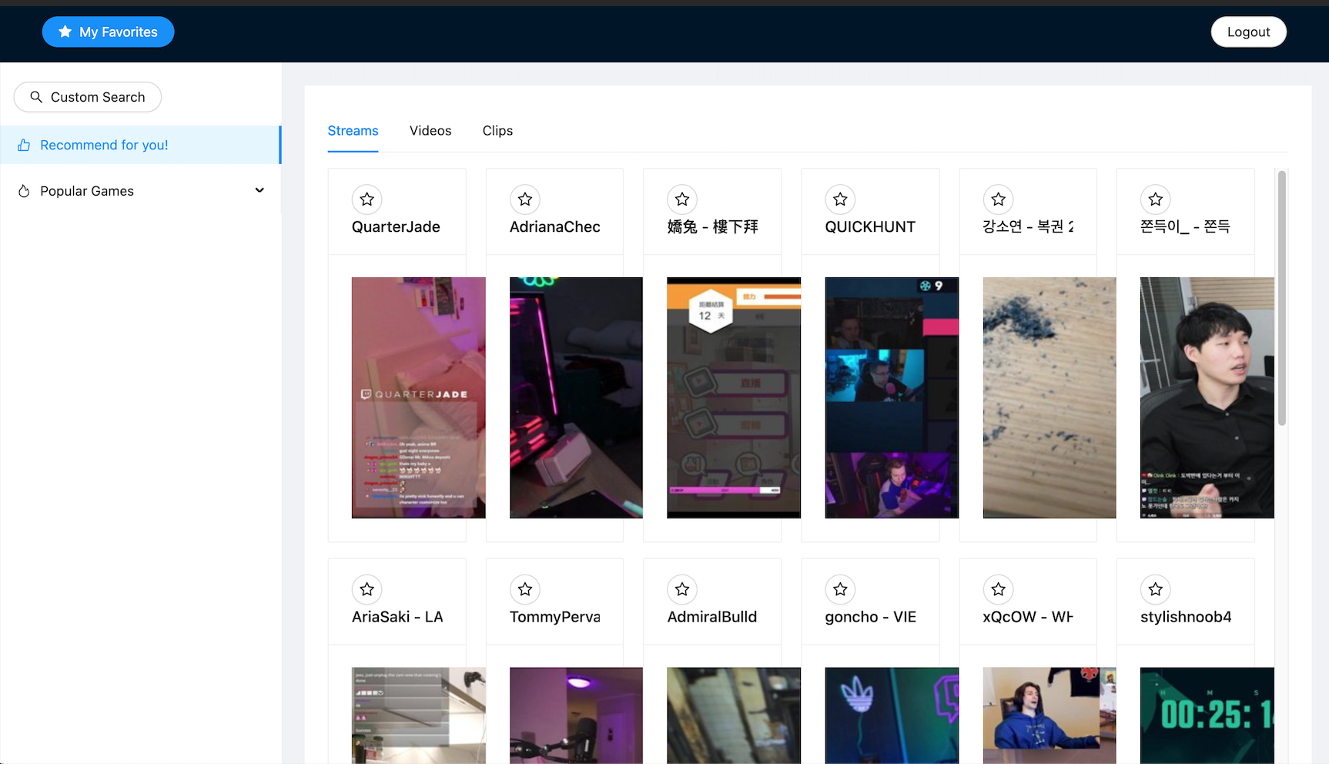
Task: Toggle favorite star on AdrianaChec card
Action: (525, 199)
